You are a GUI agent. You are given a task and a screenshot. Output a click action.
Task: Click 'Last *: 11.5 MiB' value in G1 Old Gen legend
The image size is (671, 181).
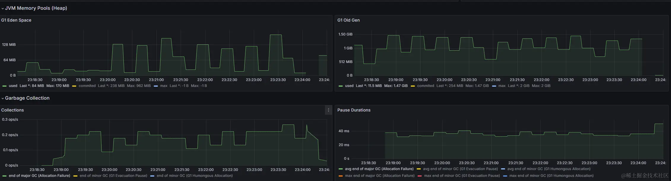pyautogui.click(x=369, y=86)
